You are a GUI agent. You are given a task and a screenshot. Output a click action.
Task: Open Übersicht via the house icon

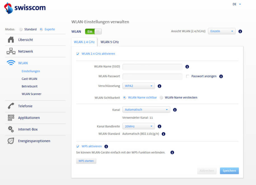tap(11, 40)
